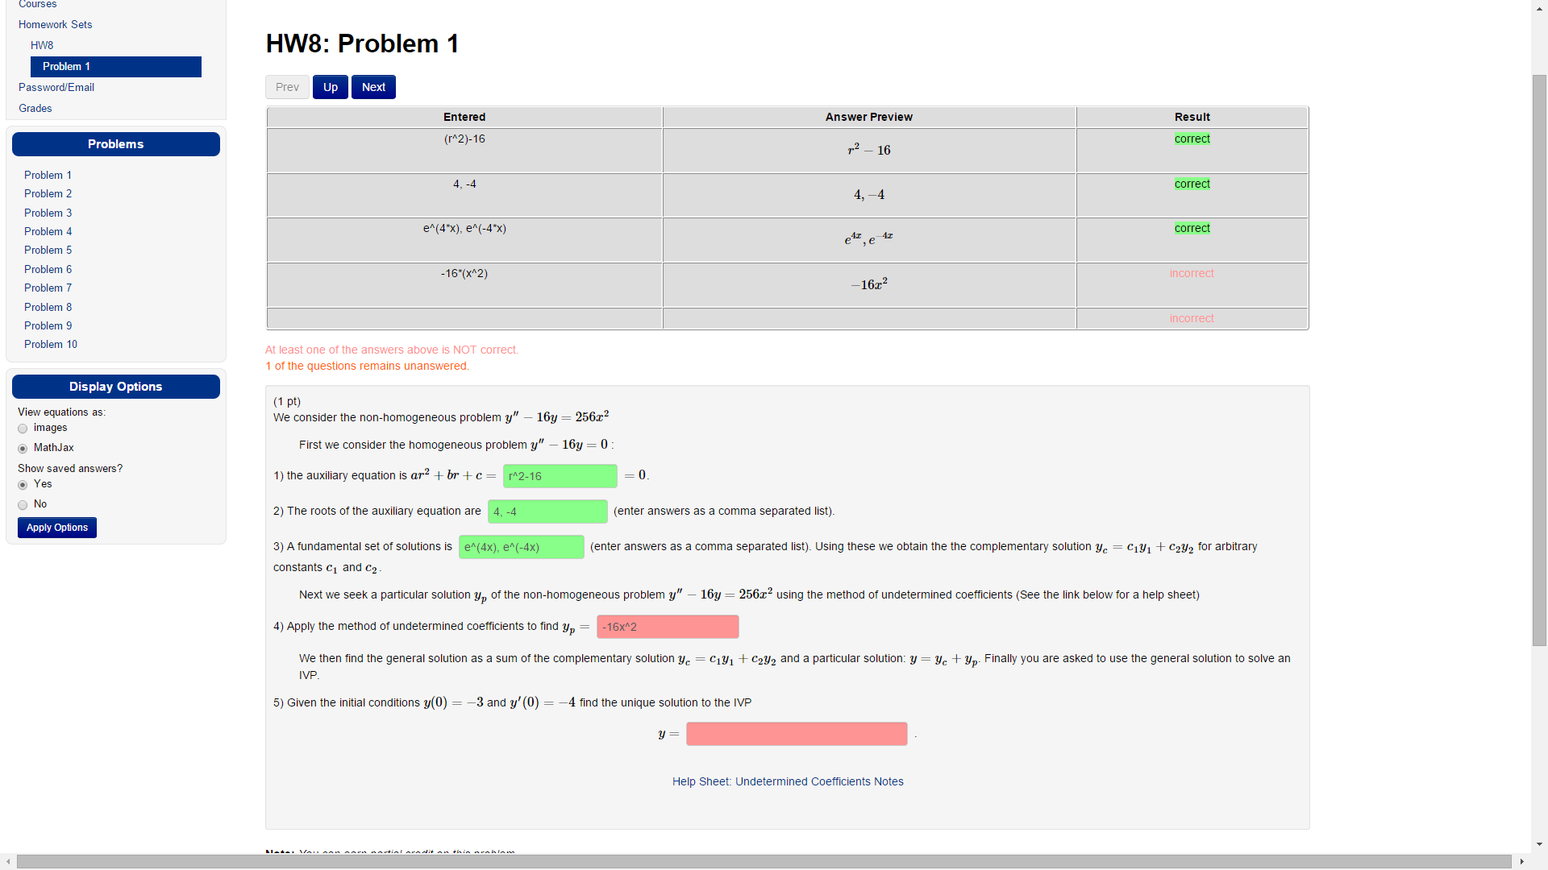Open the Password/Email settings

coord(56,87)
